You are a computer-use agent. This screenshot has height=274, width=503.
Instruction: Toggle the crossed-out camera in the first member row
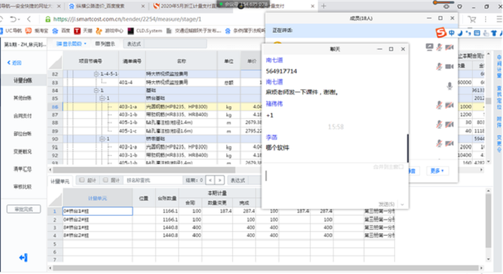pyautogui.click(x=450, y=47)
